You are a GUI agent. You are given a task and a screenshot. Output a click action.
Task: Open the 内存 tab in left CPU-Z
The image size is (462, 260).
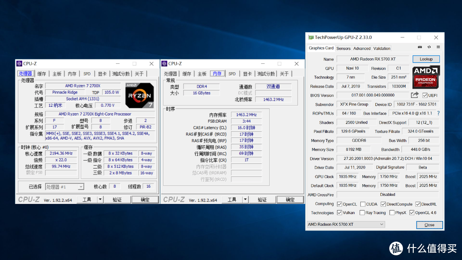(72, 74)
